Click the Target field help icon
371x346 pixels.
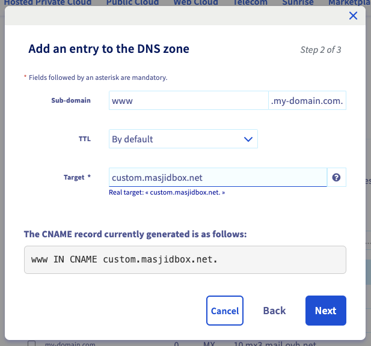337,177
